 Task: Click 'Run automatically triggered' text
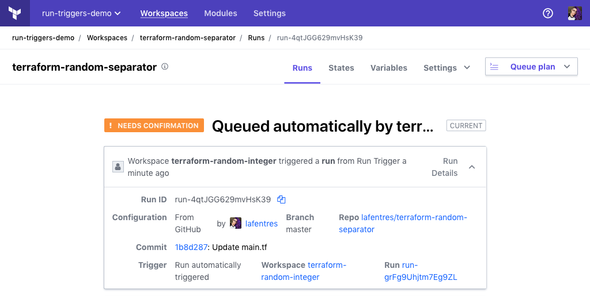(208, 271)
